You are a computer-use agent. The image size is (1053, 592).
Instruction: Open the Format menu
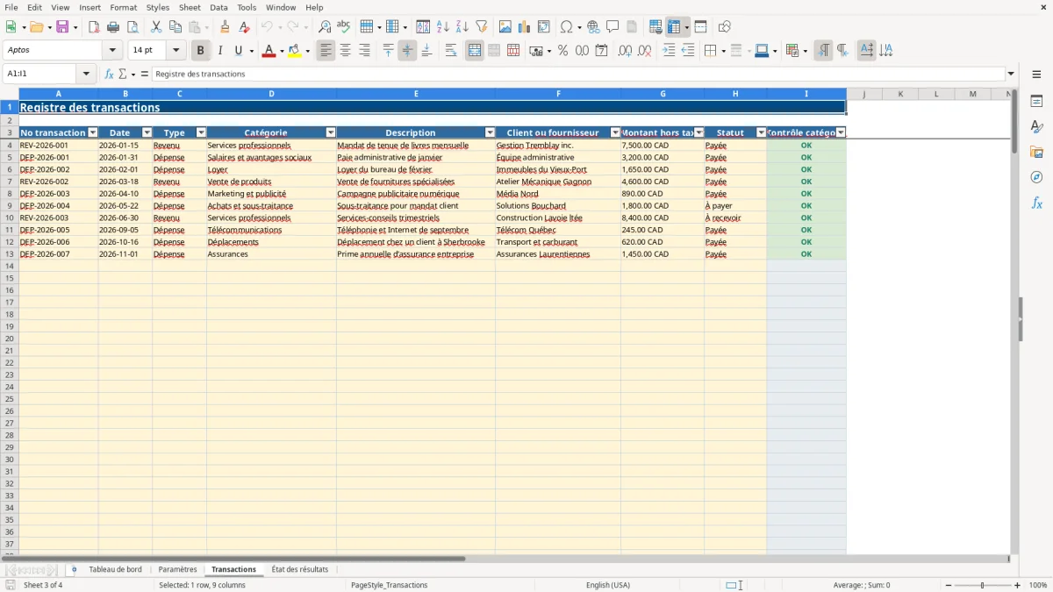(123, 7)
